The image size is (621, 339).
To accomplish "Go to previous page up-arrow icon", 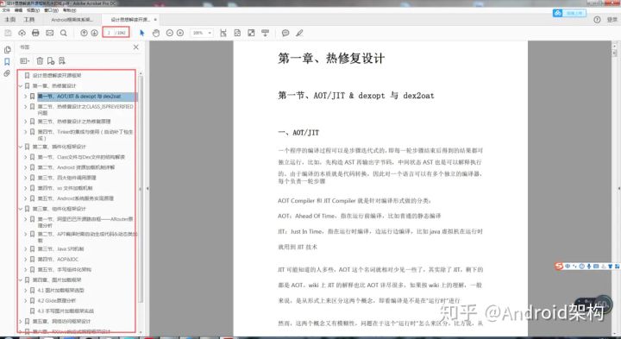I will pyautogui.click(x=84, y=34).
